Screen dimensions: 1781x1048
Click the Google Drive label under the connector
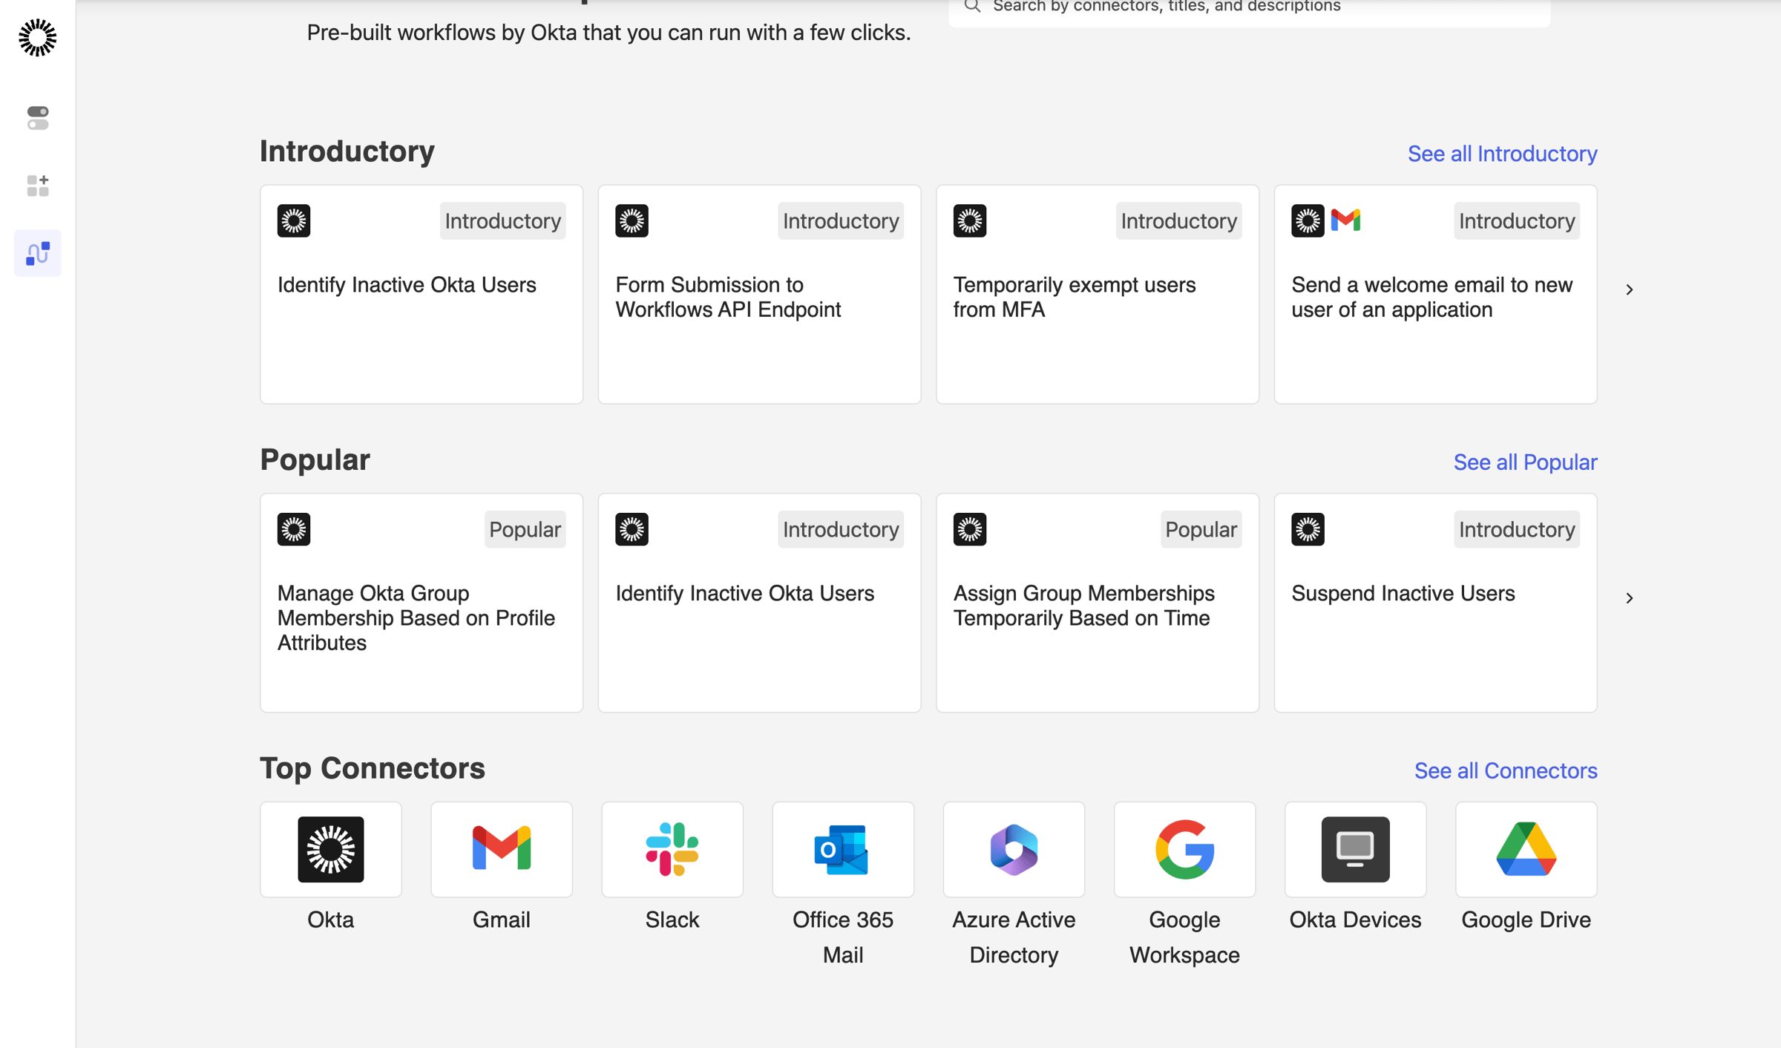pyautogui.click(x=1526, y=920)
